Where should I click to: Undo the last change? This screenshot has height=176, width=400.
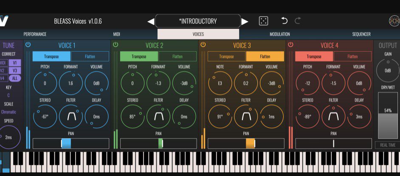click(x=284, y=21)
